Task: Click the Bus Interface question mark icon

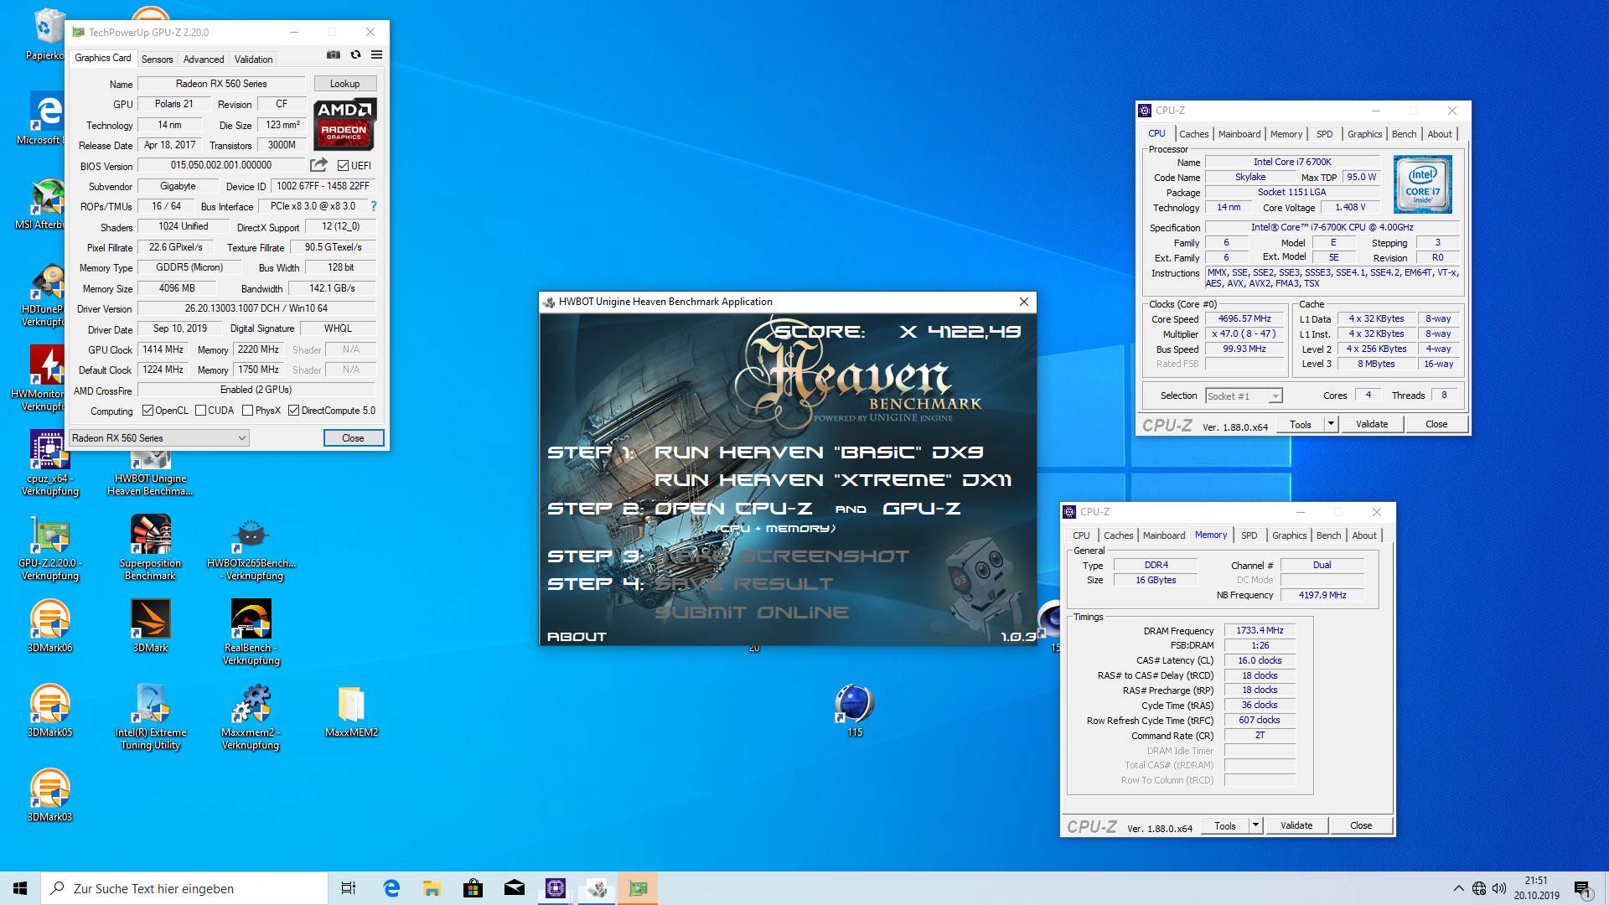Action: coord(374,206)
